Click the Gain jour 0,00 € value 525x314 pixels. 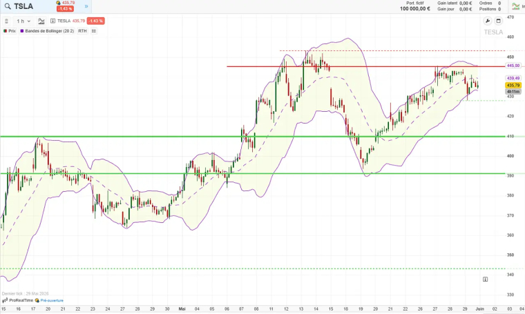tap(466, 9)
